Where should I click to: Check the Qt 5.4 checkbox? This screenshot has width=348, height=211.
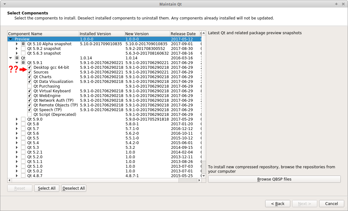pos(23,143)
